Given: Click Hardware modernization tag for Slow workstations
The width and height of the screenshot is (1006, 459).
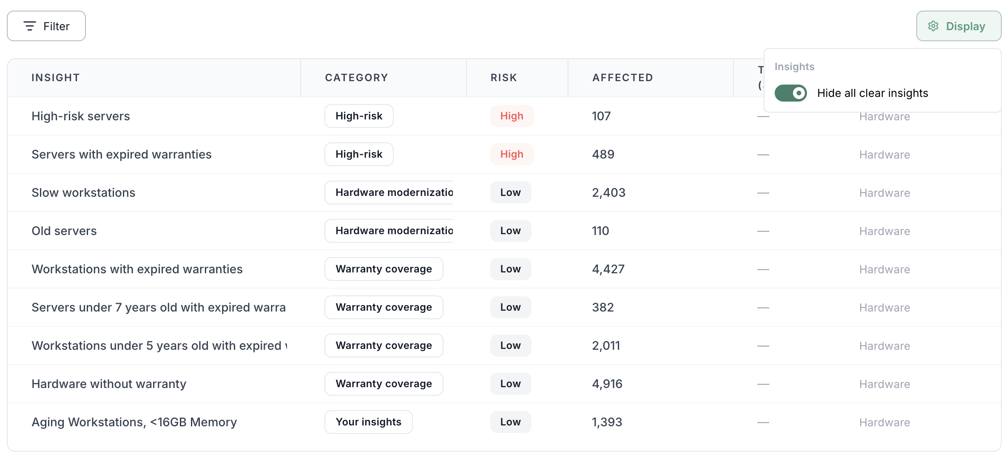Looking at the screenshot, I should point(389,193).
